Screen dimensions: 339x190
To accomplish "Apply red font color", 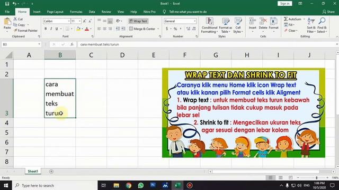I will (x=87, y=28).
